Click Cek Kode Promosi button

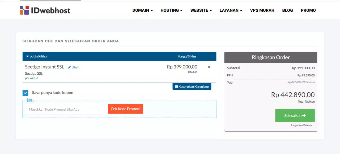click(x=125, y=109)
